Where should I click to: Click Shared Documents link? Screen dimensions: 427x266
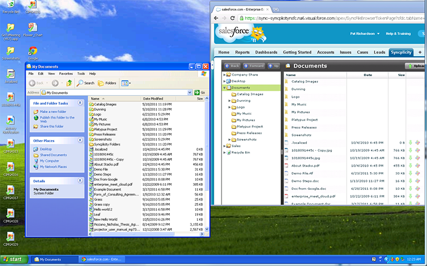click(x=54, y=155)
